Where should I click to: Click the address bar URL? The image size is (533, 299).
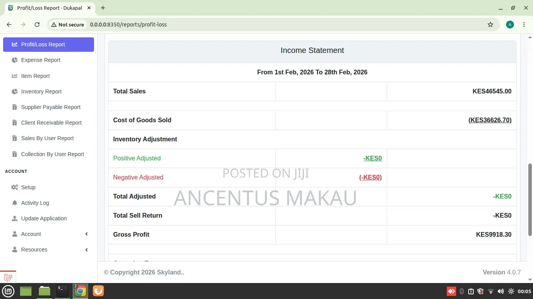(128, 25)
